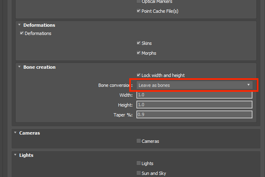
Task: Collapse the Bone creation section
Action: pos(19,67)
